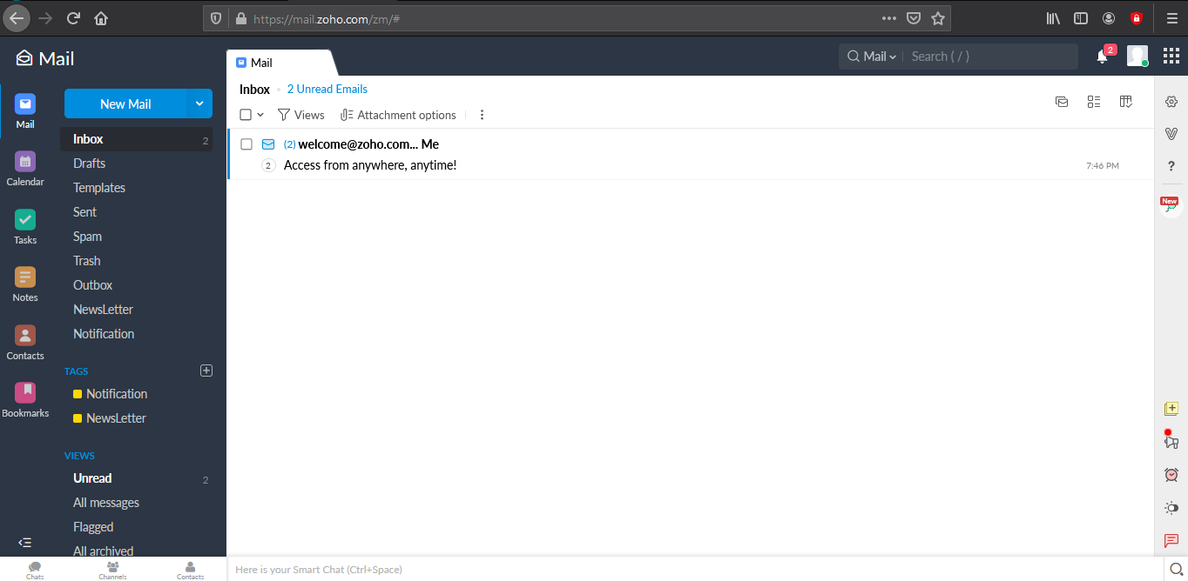Open the settings gear icon
This screenshot has width=1188, height=581.
tap(1171, 102)
